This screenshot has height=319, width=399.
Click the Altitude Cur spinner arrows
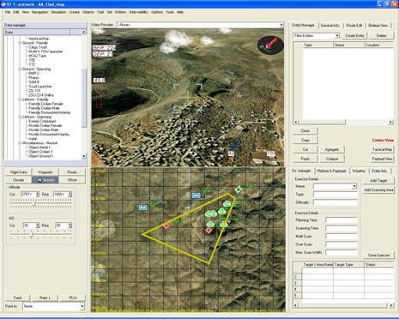[38, 195]
